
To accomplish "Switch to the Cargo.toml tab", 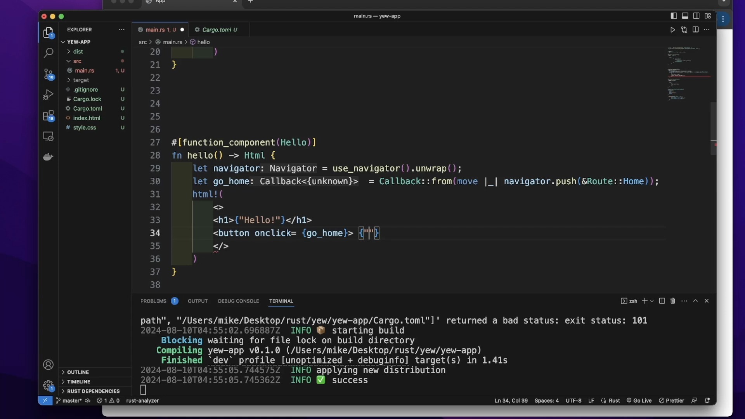I will point(217,30).
